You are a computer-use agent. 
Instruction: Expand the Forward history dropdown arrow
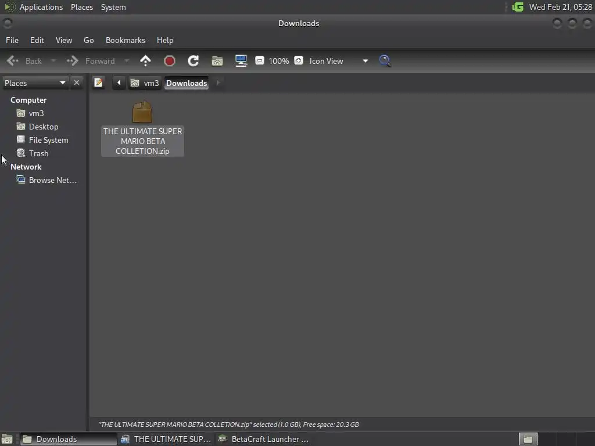click(x=127, y=60)
